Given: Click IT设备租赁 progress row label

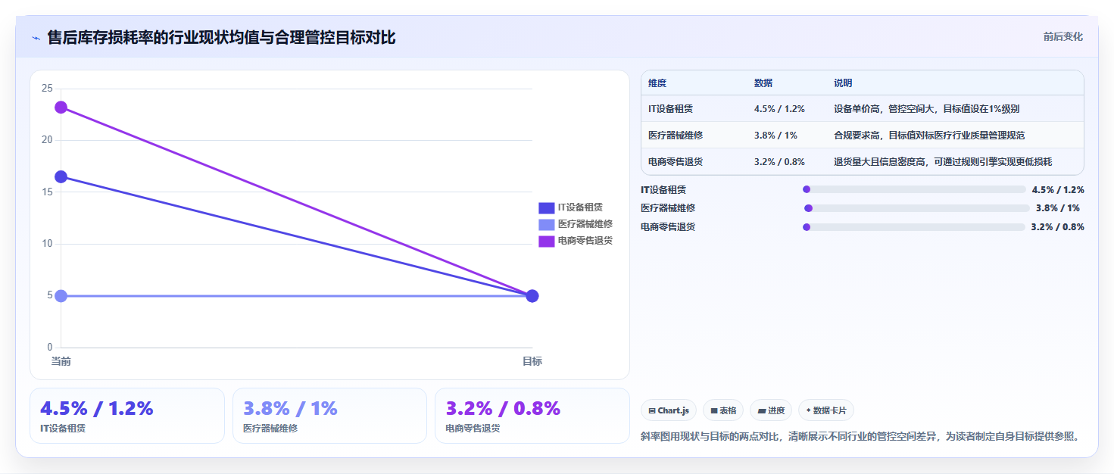Looking at the screenshot, I should click(x=663, y=190).
